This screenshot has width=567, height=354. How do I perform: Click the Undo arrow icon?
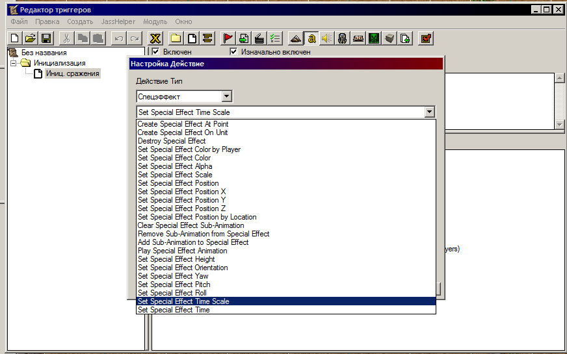[x=118, y=38]
